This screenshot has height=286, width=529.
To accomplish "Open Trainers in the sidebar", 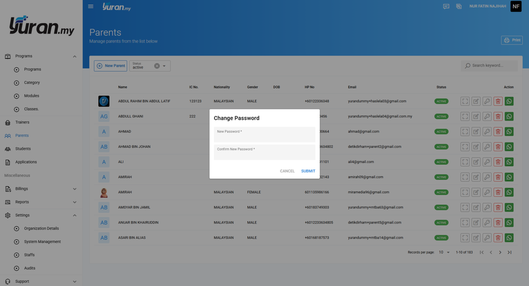I will 22,123.
